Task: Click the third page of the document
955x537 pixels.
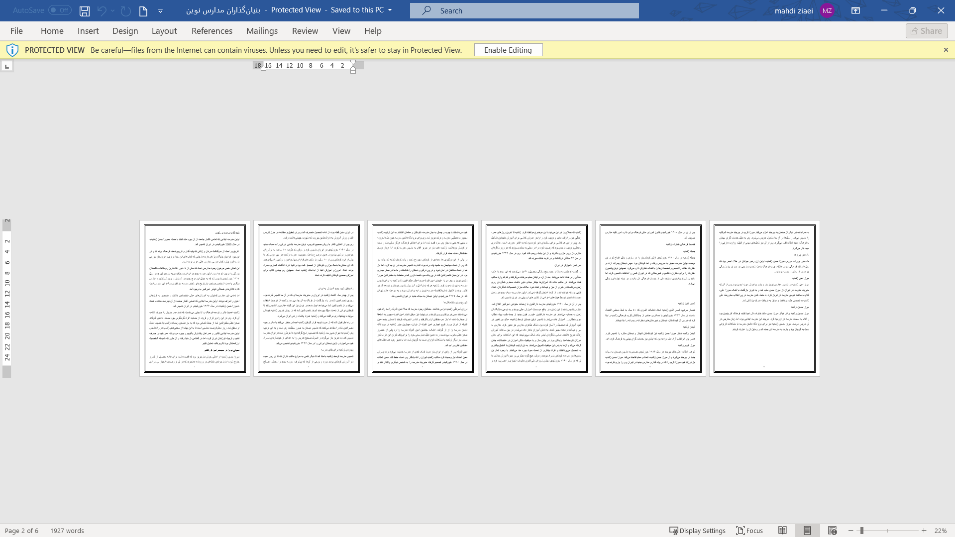Action: point(423,298)
